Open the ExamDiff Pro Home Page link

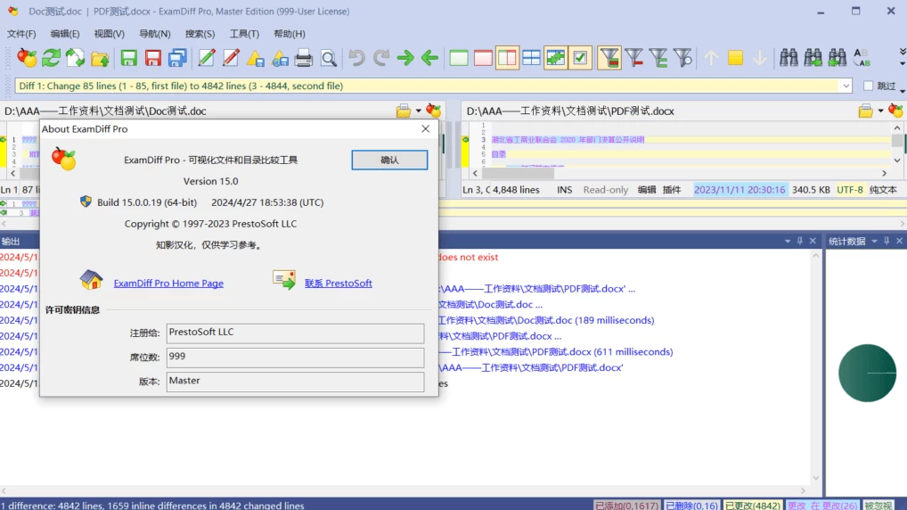pos(168,284)
